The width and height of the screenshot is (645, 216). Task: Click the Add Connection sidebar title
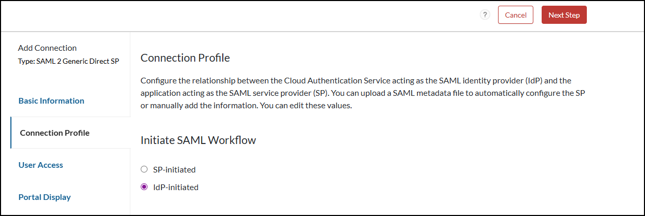(x=47, y=48)
